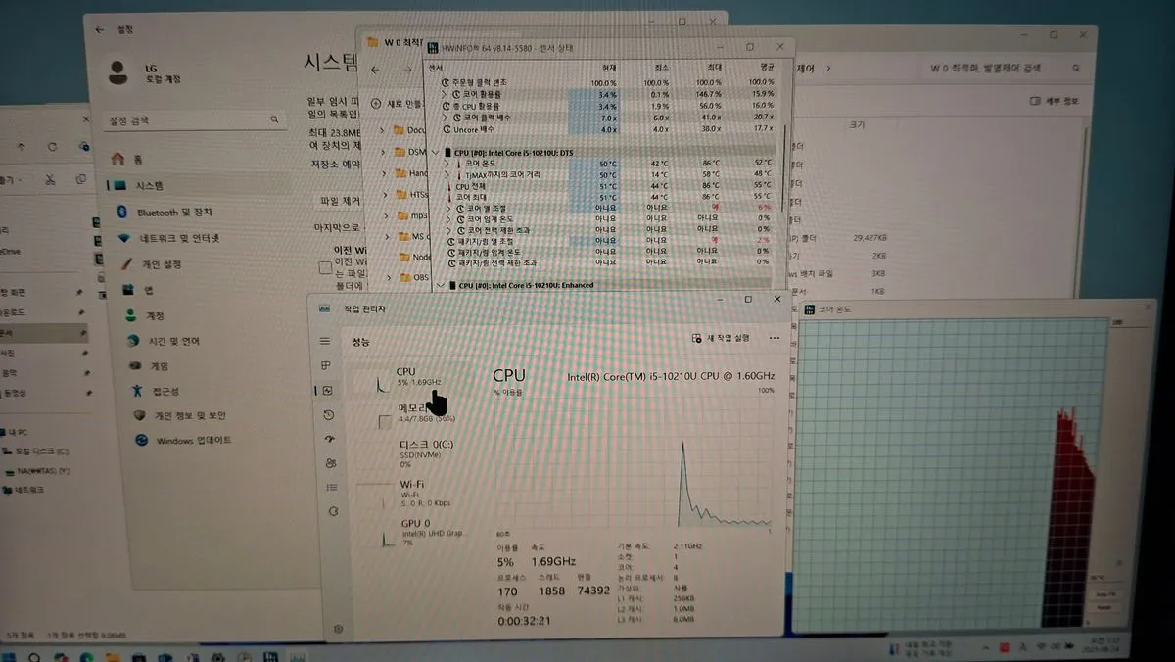Image resolution: width=1175 pixels, height=662 pixels.
Task: Open Windows 업데이트 settings page
Action: (193, 441)
